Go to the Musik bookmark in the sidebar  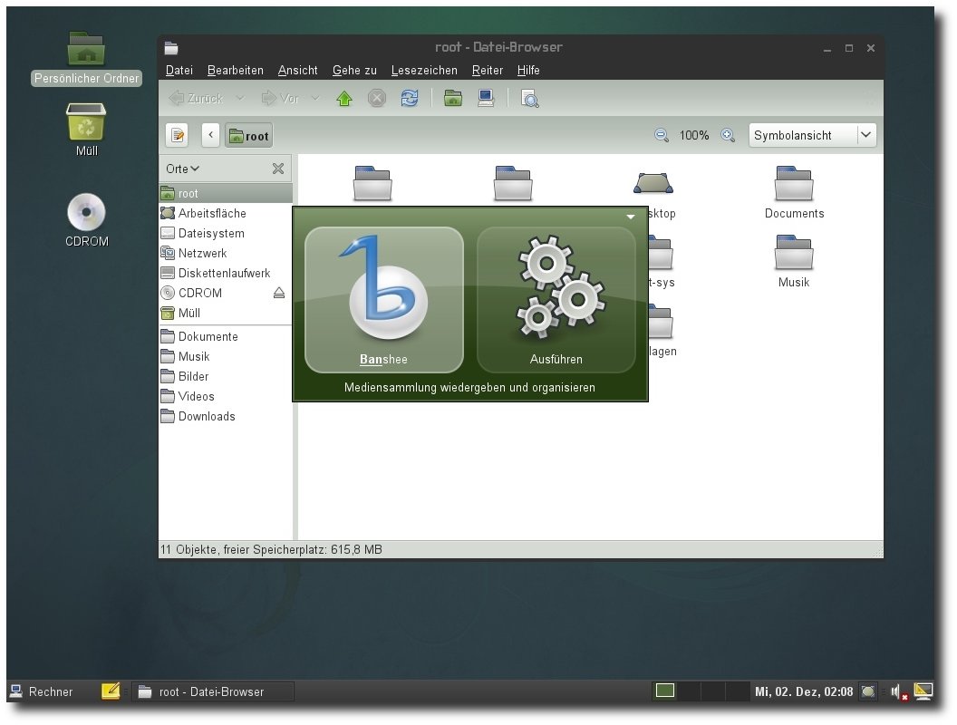tap(226, 356)
